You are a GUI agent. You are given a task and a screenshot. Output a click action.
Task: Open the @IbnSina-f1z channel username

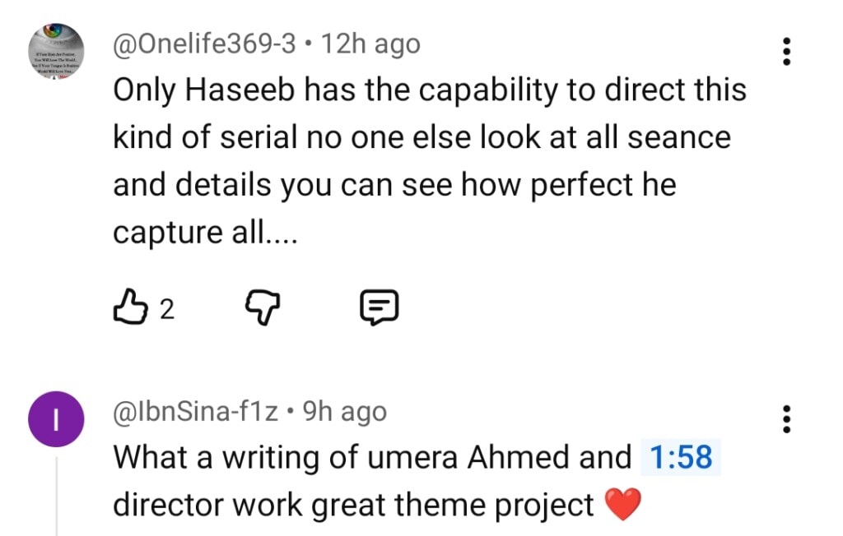tap(194, 410)
